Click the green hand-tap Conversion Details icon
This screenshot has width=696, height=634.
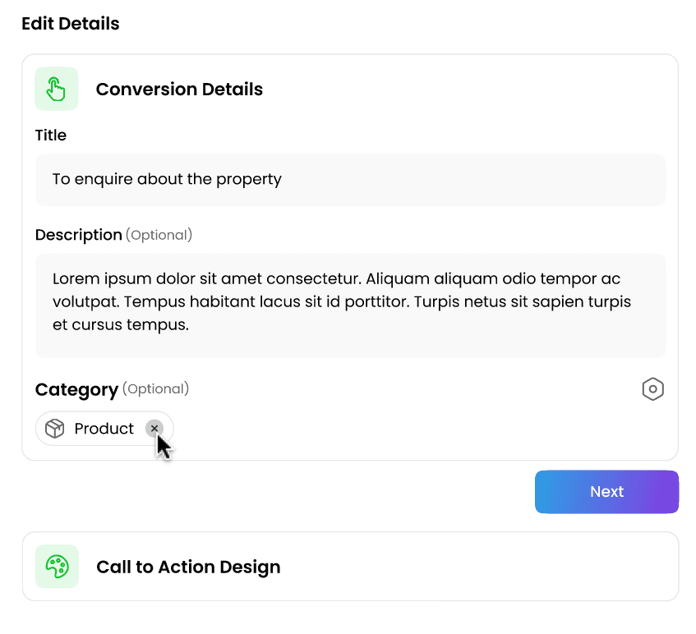56,89
